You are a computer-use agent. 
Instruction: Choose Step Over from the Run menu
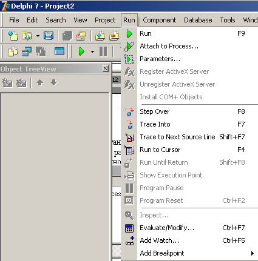[190, 111]
